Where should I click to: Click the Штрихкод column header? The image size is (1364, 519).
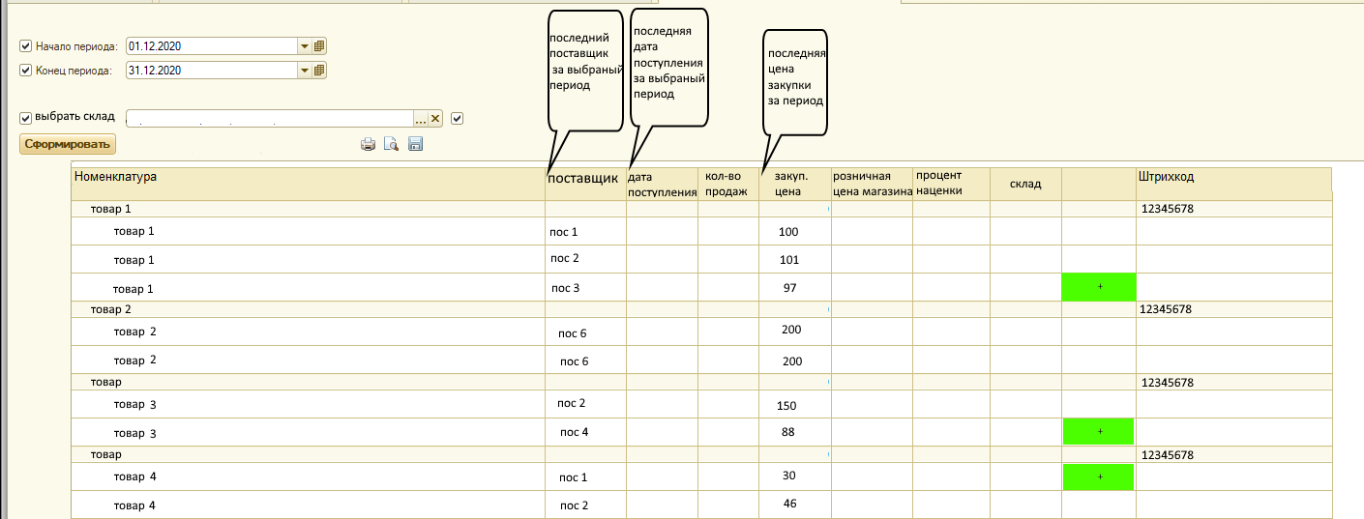[1166, 177]
